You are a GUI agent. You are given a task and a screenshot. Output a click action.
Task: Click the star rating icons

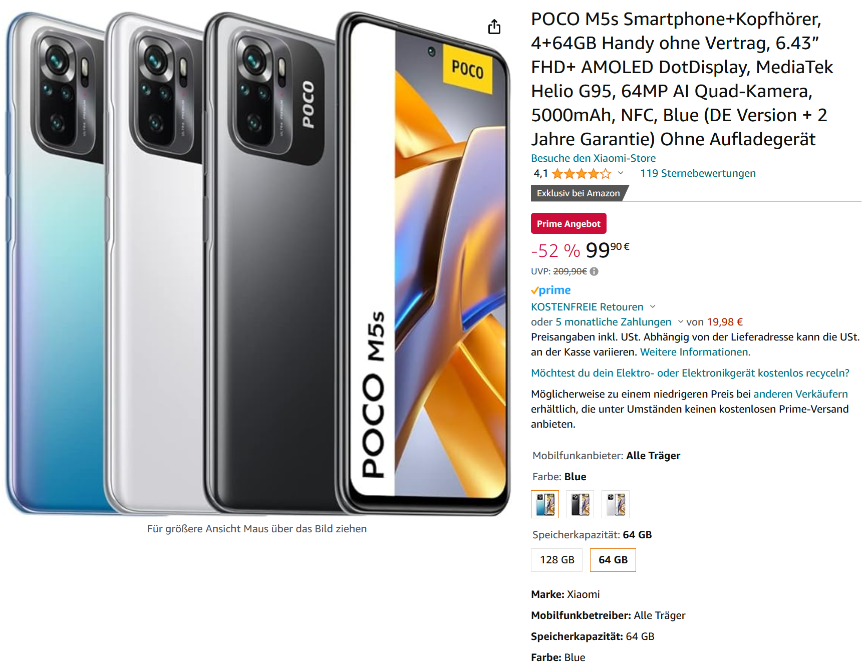pos(581,174)
